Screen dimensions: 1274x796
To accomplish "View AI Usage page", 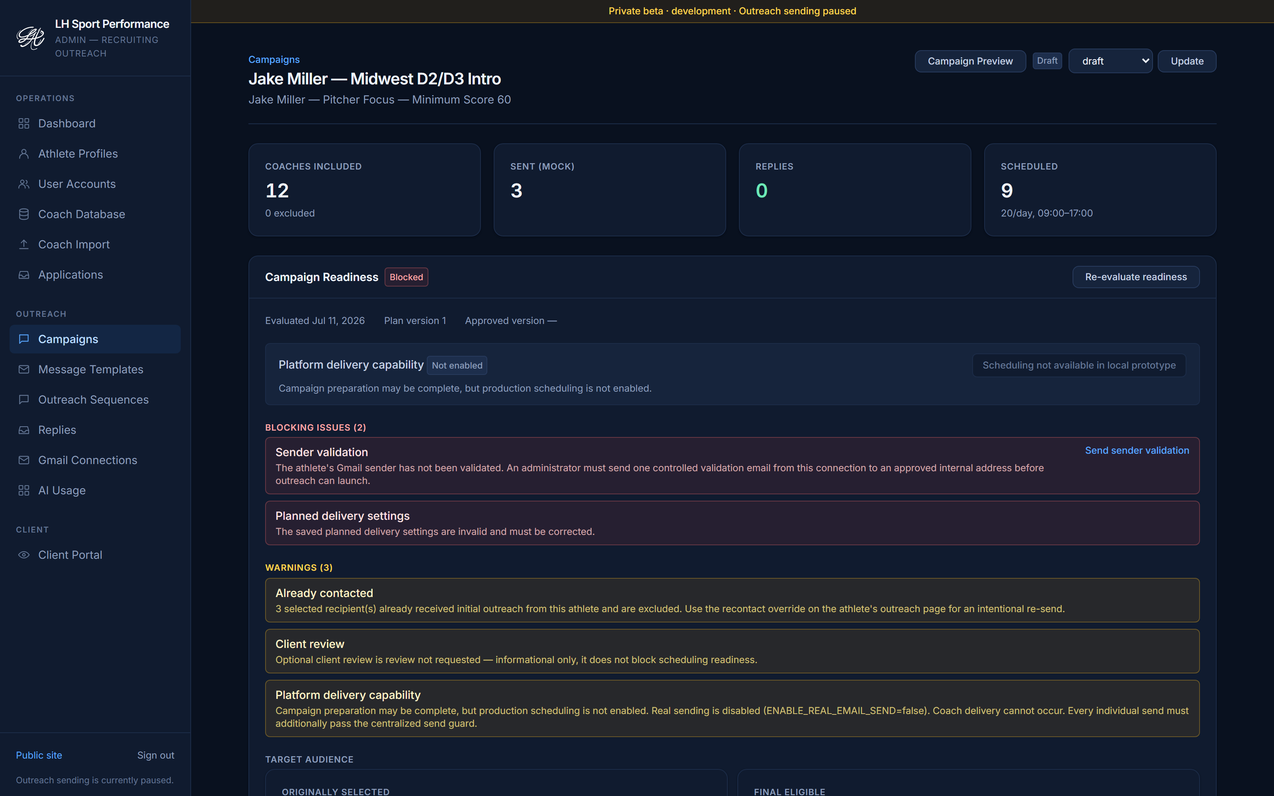I will coord(95,491).
